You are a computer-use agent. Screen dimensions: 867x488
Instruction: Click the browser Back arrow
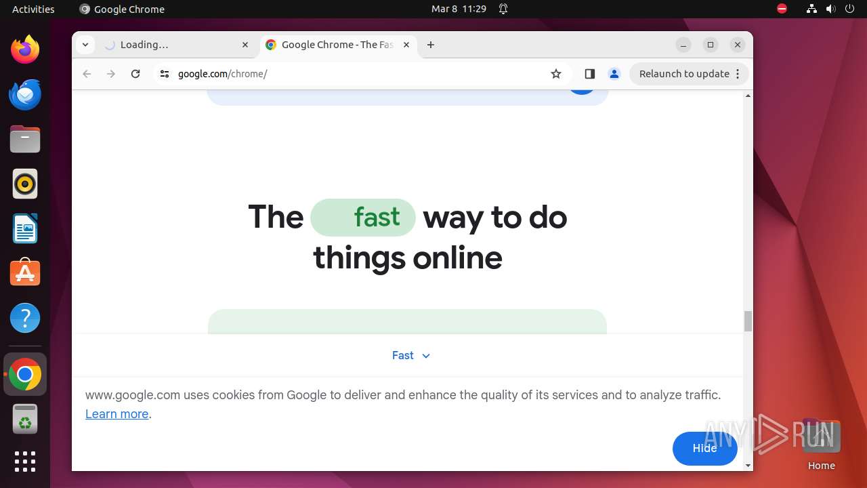(x=87, y=74)
